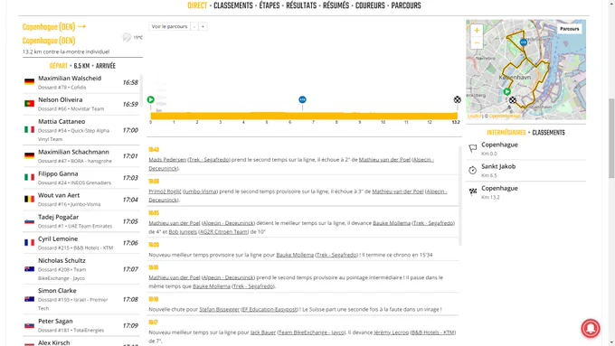Viewport: 615px width, 346px height.
Task: Click the weather icon showing 19°C
Action: [128, 37]
